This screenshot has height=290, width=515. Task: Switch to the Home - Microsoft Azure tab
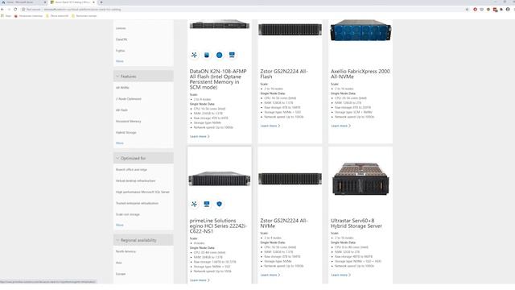click(23, 2)
